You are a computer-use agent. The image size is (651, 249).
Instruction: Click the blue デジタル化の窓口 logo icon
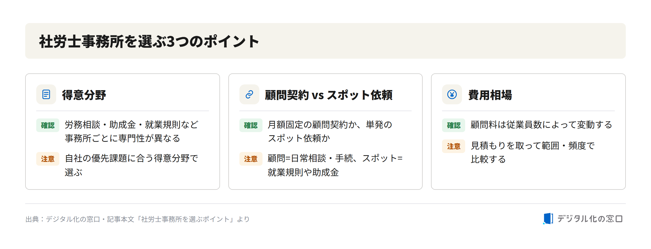(x=548, y=219)
